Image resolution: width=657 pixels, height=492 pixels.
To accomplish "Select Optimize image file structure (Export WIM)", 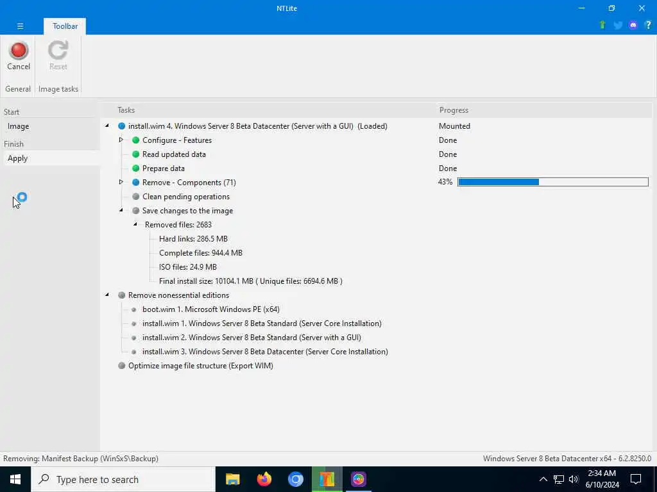I will (201, 366).
